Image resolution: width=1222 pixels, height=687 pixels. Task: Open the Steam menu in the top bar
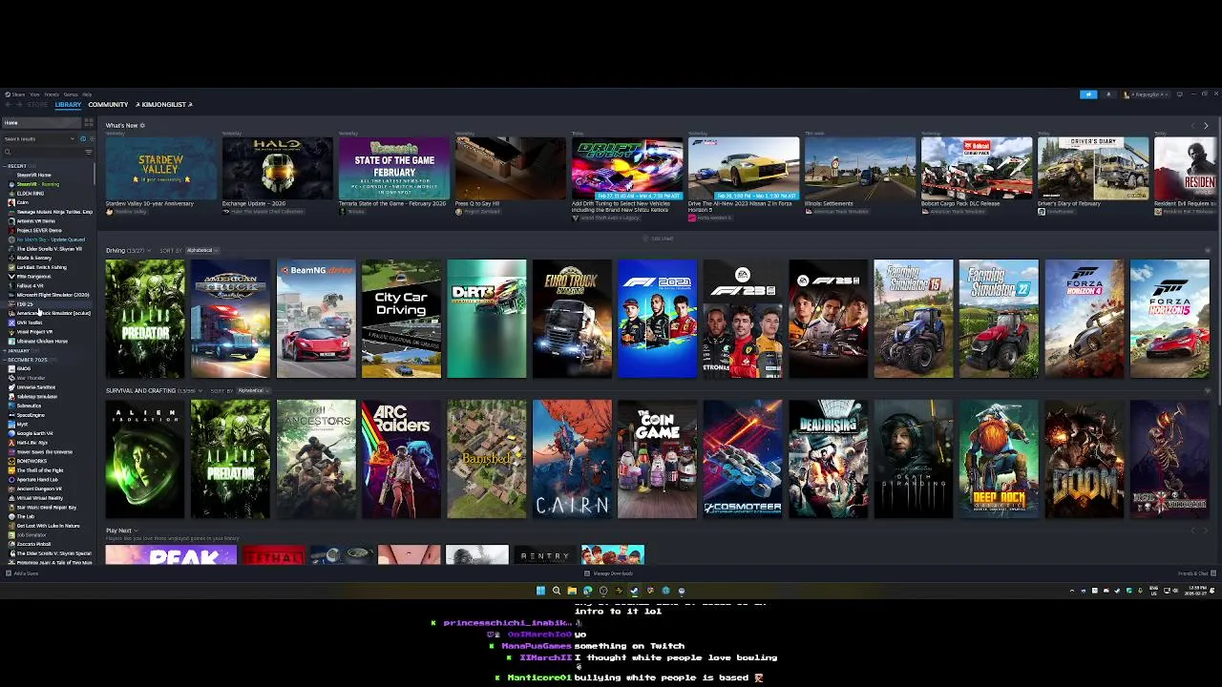14,94
